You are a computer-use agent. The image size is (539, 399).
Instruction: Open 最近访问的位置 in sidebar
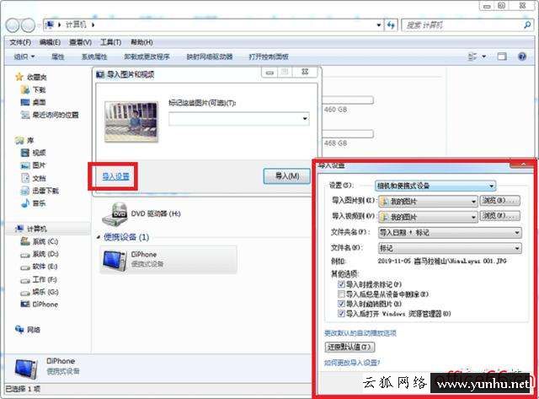[50, 115]
